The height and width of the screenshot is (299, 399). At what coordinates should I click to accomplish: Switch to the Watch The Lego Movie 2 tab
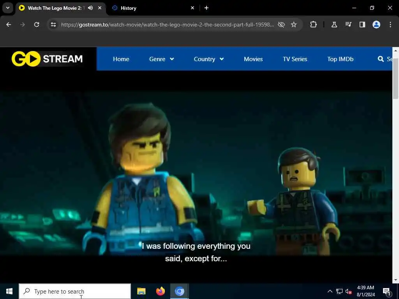coord(55,8)
